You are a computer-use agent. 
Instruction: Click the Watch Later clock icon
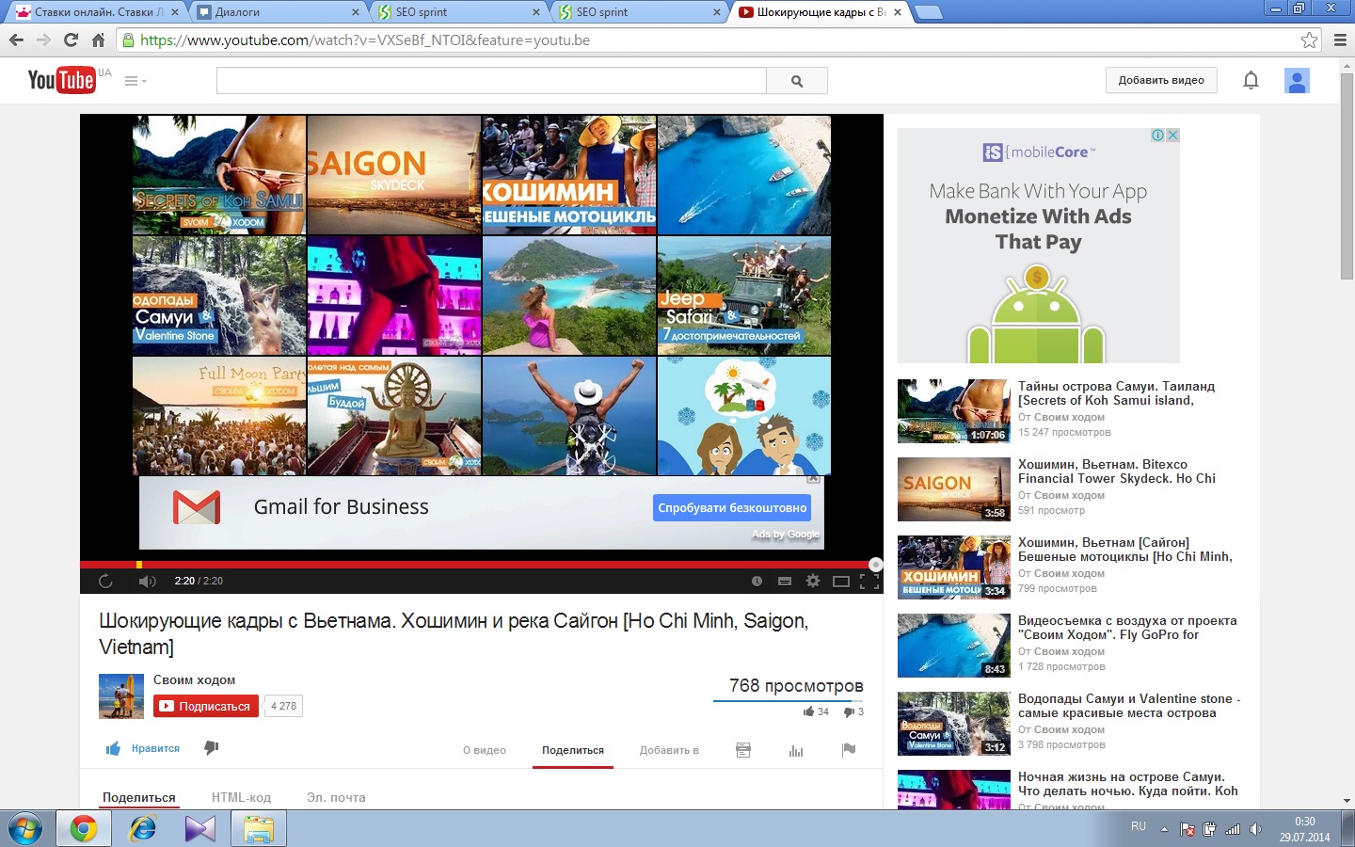pos(757,582)
